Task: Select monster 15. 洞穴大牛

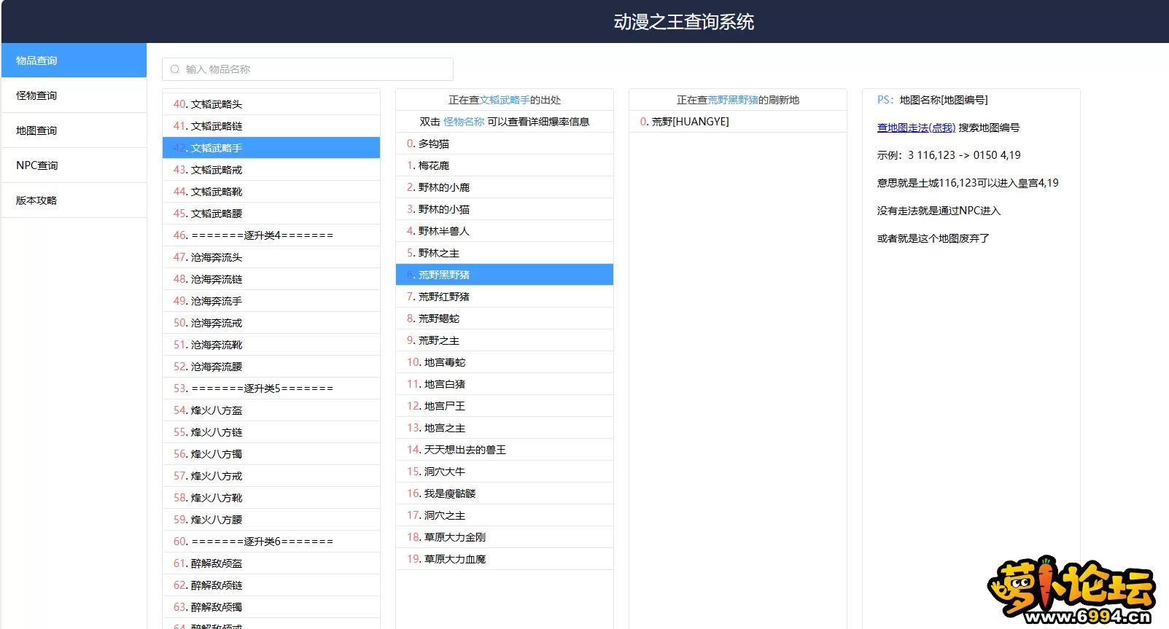Action: pos(505,472)
